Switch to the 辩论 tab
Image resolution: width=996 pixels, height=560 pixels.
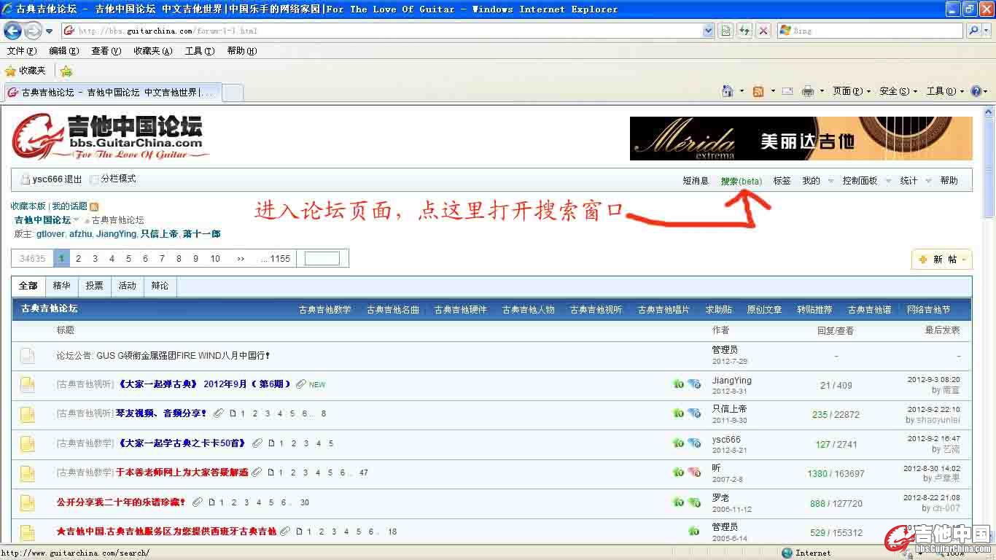160,286
